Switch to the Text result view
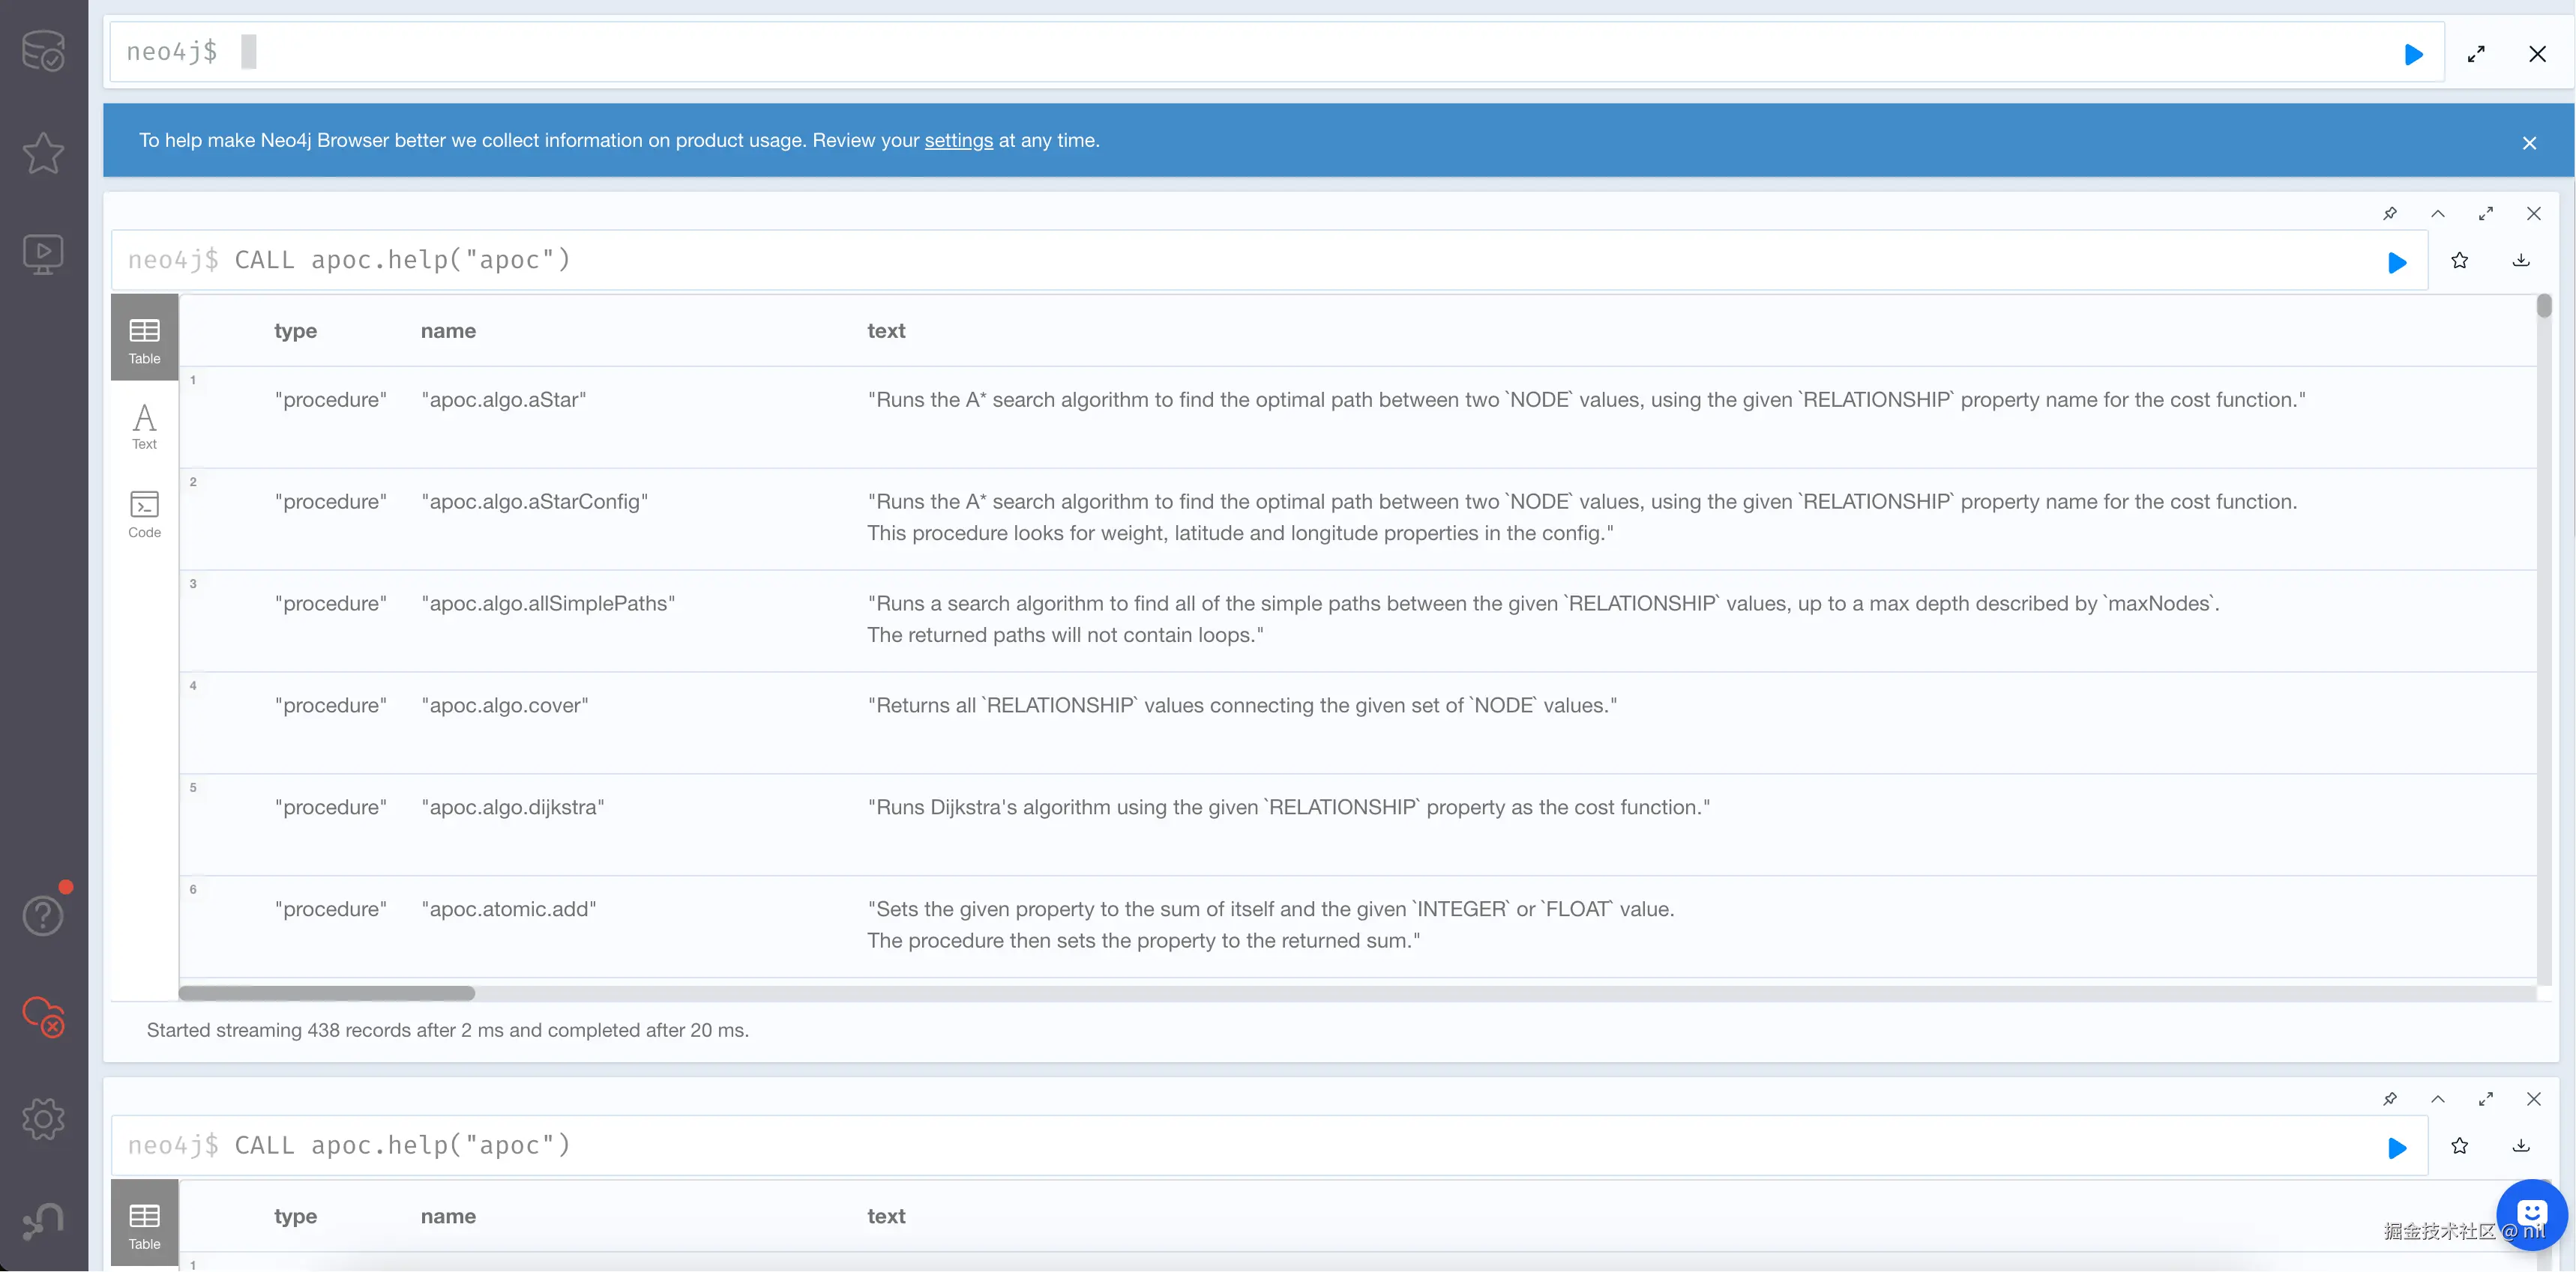This screenshot has height=1272, width=2576. point(144,427)
